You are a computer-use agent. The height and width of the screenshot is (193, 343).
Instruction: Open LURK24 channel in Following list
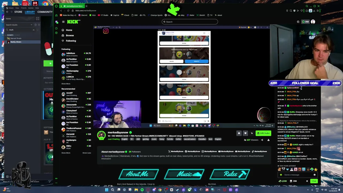click(76, 78)
